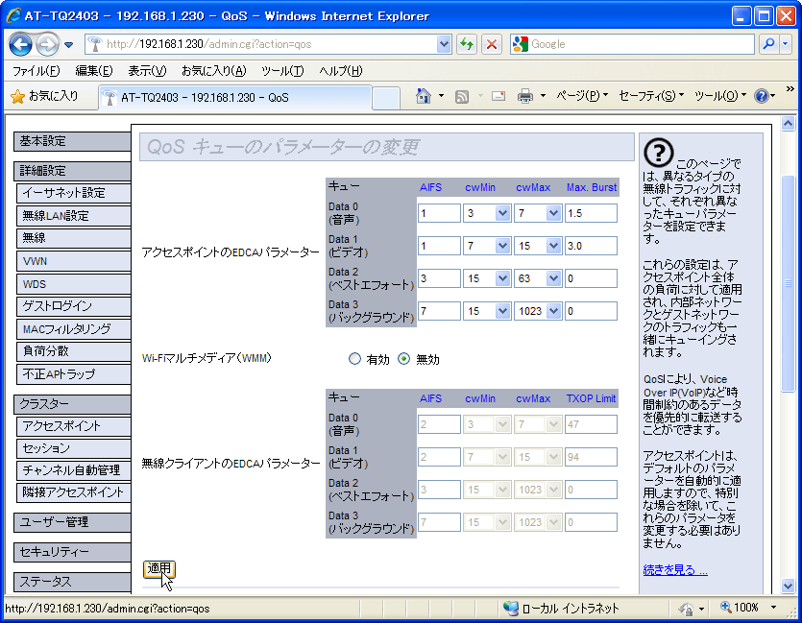Click the Refresh page icon
The height and width of the screenshot is (623, 802).
(x=466, y=44)
